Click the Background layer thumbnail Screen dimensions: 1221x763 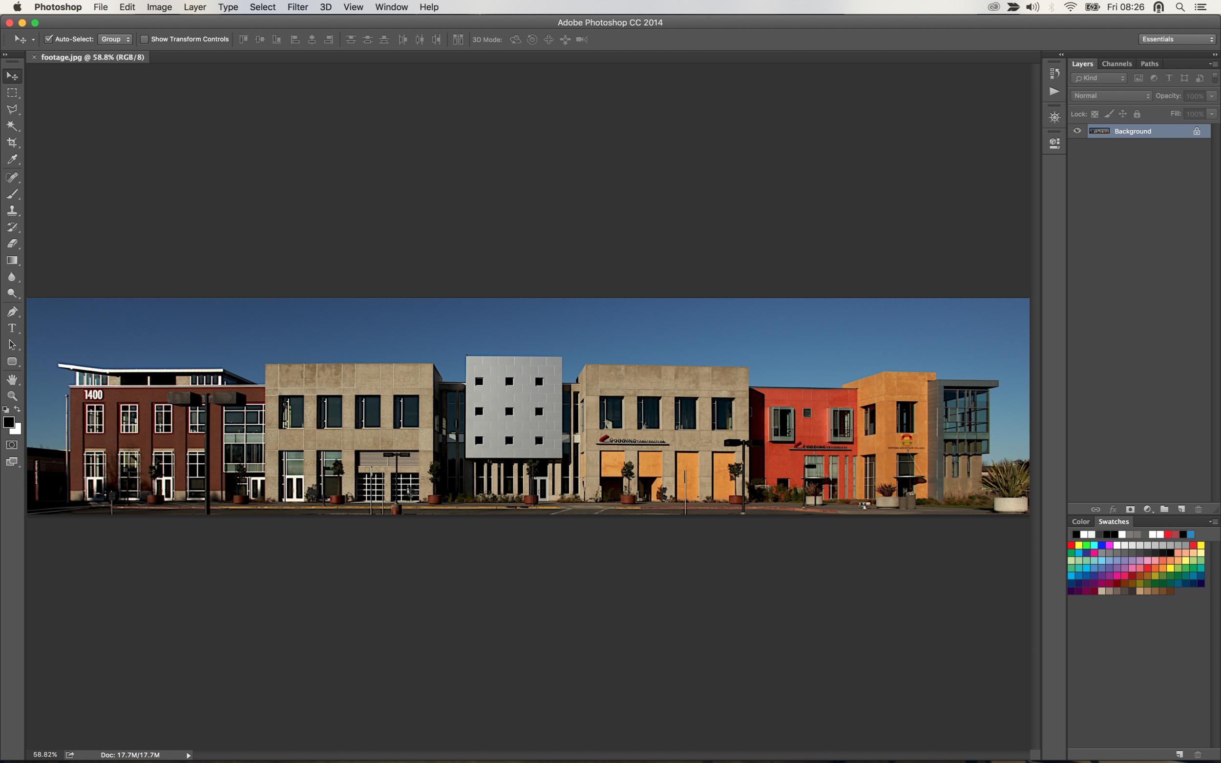pyautogui.click(x=1099, y=131)
